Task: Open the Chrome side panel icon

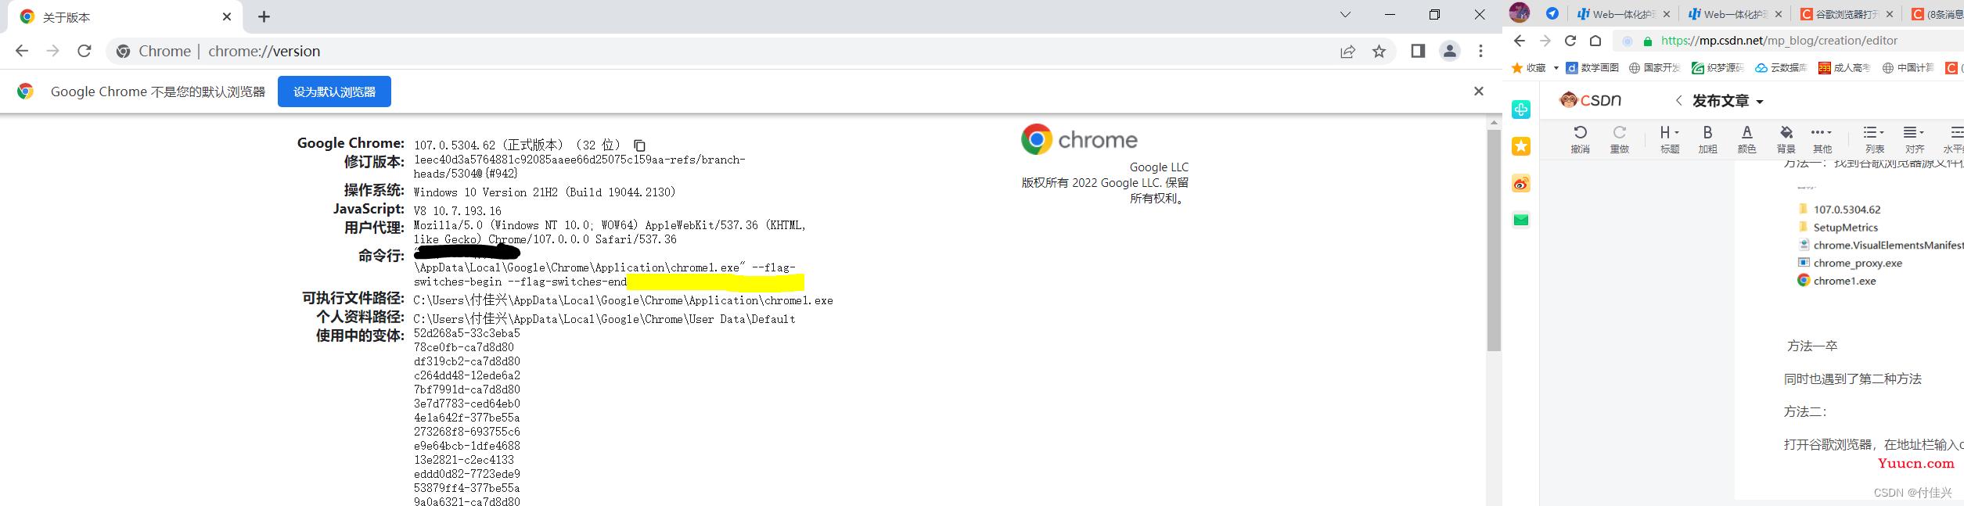Action: [x=1418, y=51]
